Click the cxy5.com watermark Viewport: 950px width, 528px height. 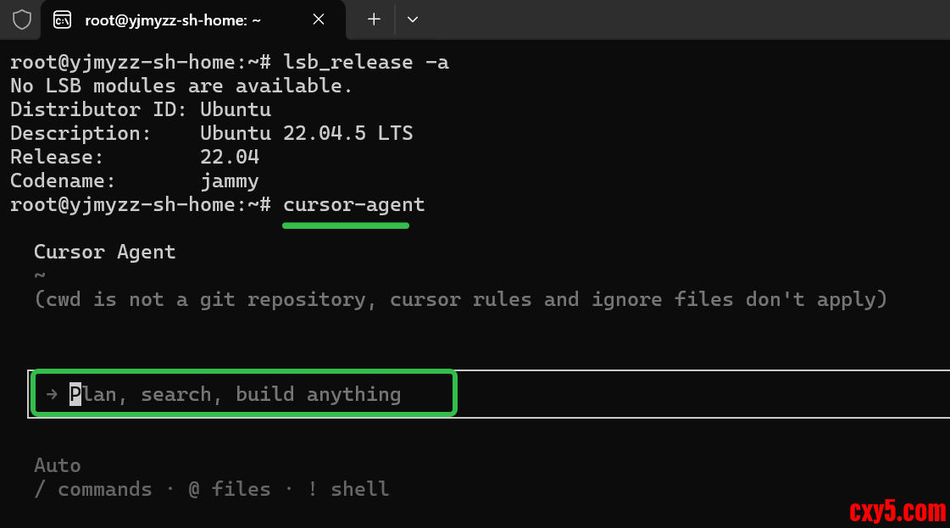(x=897, y=511)
